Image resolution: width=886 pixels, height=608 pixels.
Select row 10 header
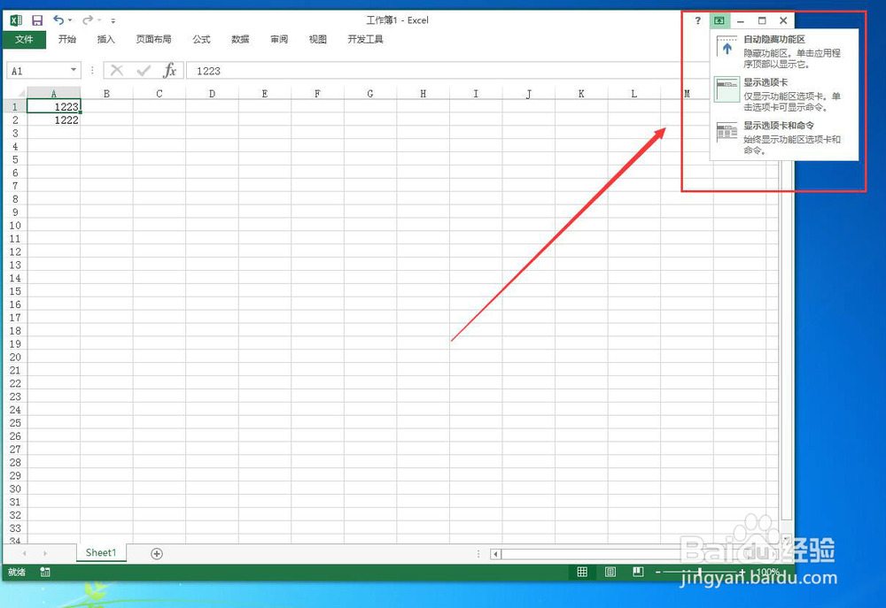click(x=15, y=226)
